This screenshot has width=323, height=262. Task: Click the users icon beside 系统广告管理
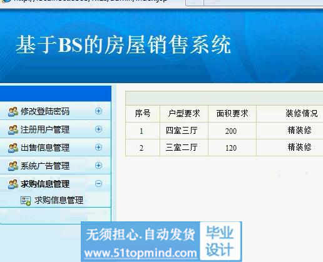pos(13,166)
